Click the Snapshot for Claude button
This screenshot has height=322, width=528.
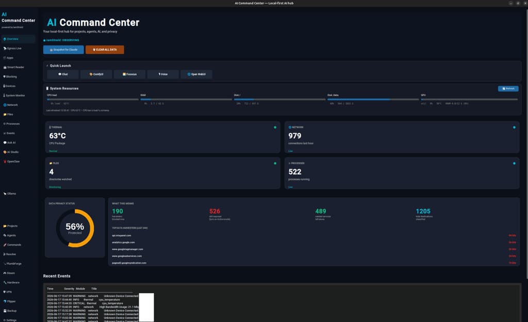63,50
